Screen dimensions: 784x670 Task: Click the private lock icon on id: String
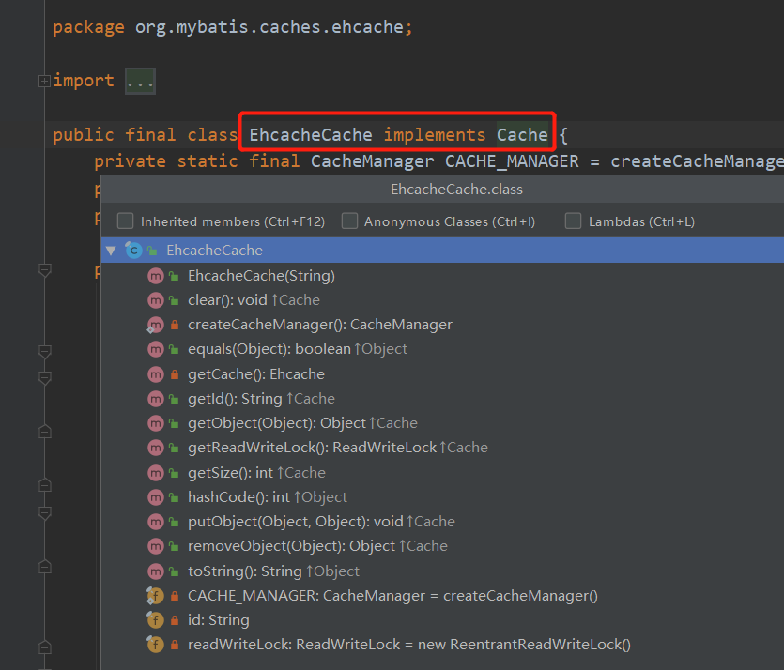(175, 620)
